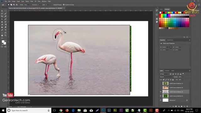The width and height of the screenshot is (201, 113).
Task: Click the lock all padlock icon
Action: coord(173,80)
